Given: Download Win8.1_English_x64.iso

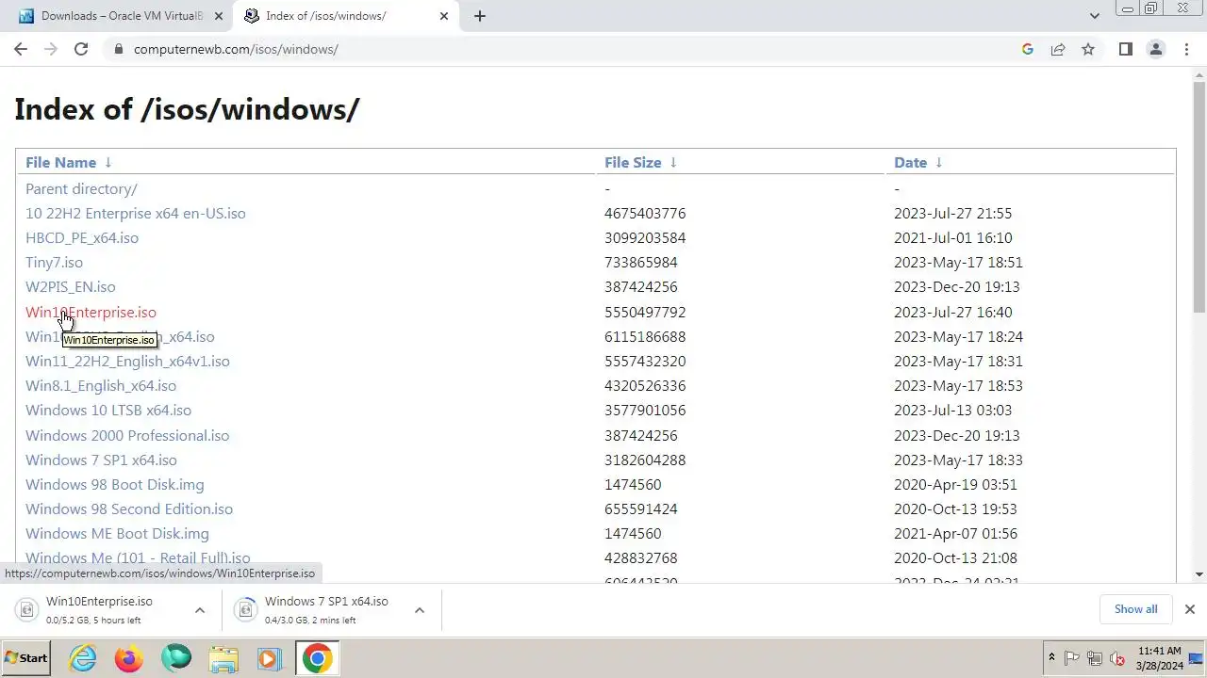Looking at the screenshot, I should coord(101,385).
